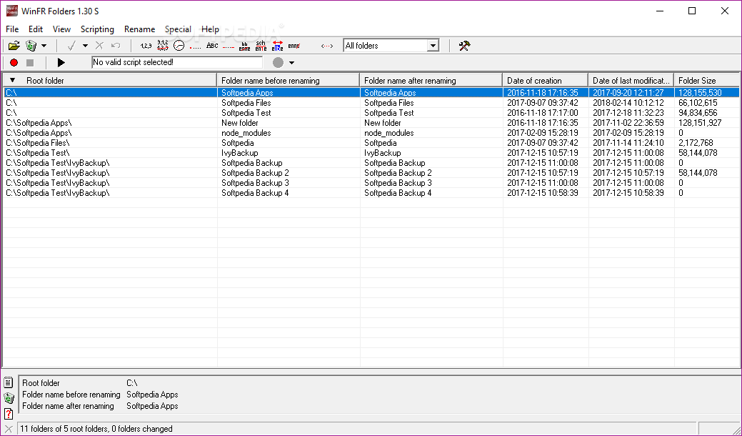This screenshot has height=436, width=742.
Task: Open the dropdown beside the grey circle
Action: point(291,62)
